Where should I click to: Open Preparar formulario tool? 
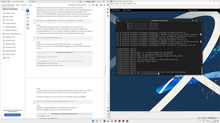click(x=10, y=51)
